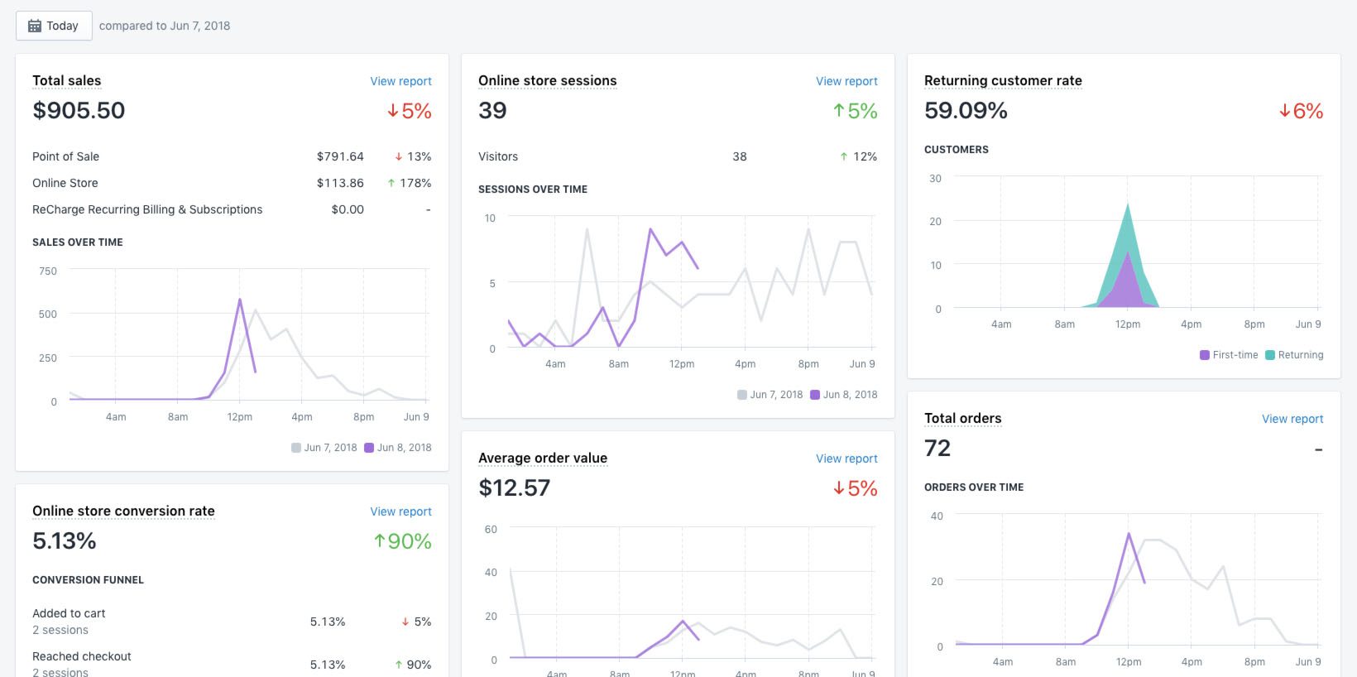Click the purple sales peak at 12pm
The image size is (1357, 677).
[240, 300]
